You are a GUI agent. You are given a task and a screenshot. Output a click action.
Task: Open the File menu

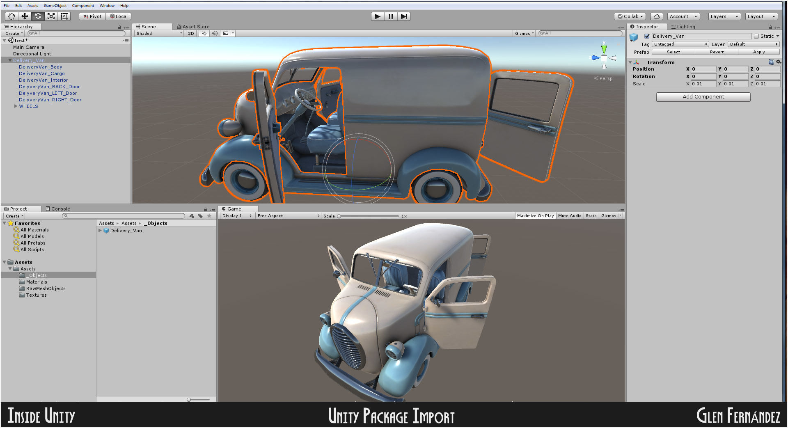[x=7, y=6]
